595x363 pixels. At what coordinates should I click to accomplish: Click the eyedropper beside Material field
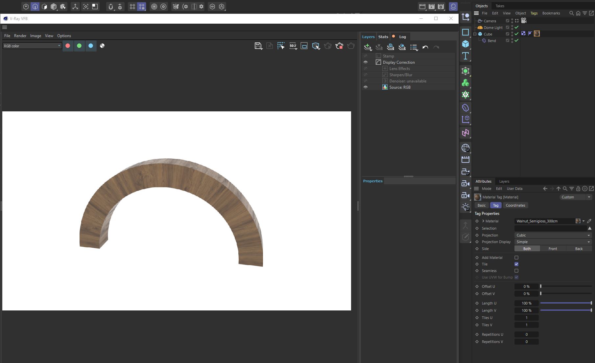click(589, 221)
